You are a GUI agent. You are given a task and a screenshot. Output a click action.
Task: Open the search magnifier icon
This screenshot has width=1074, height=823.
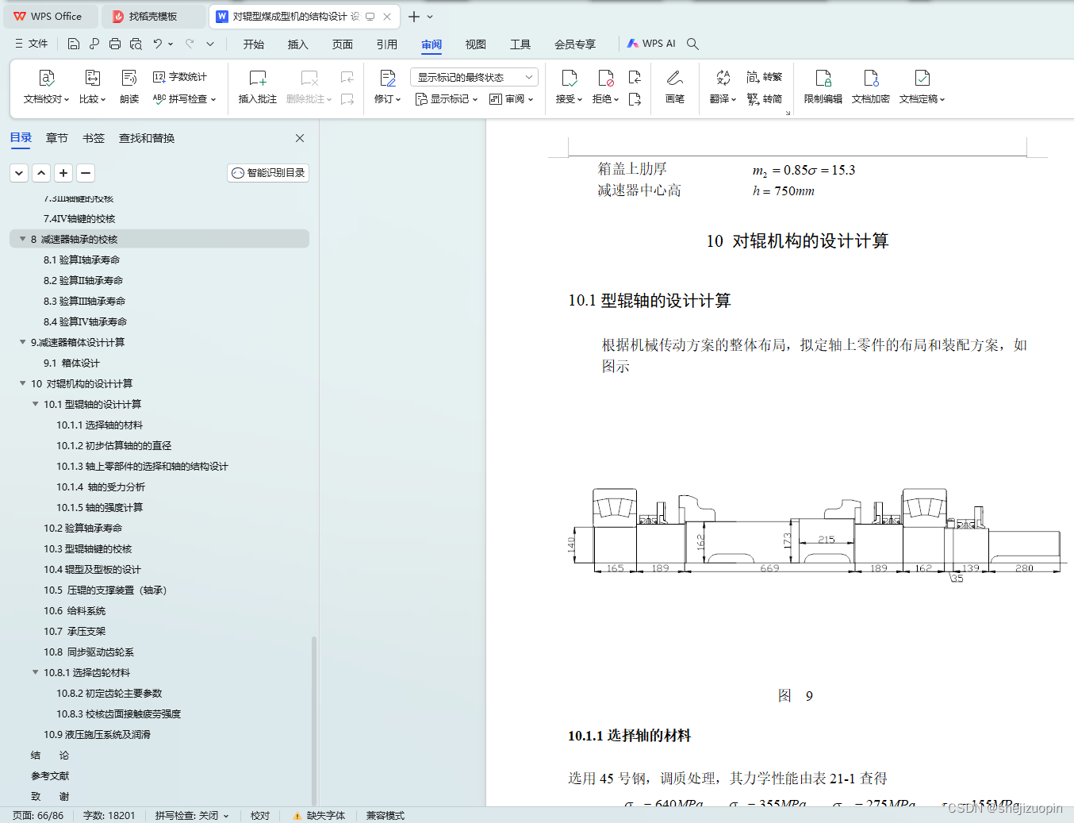pos(692,44)
